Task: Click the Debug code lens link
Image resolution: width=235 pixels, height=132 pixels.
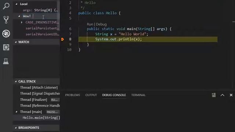Action: (x=101, y=24)
